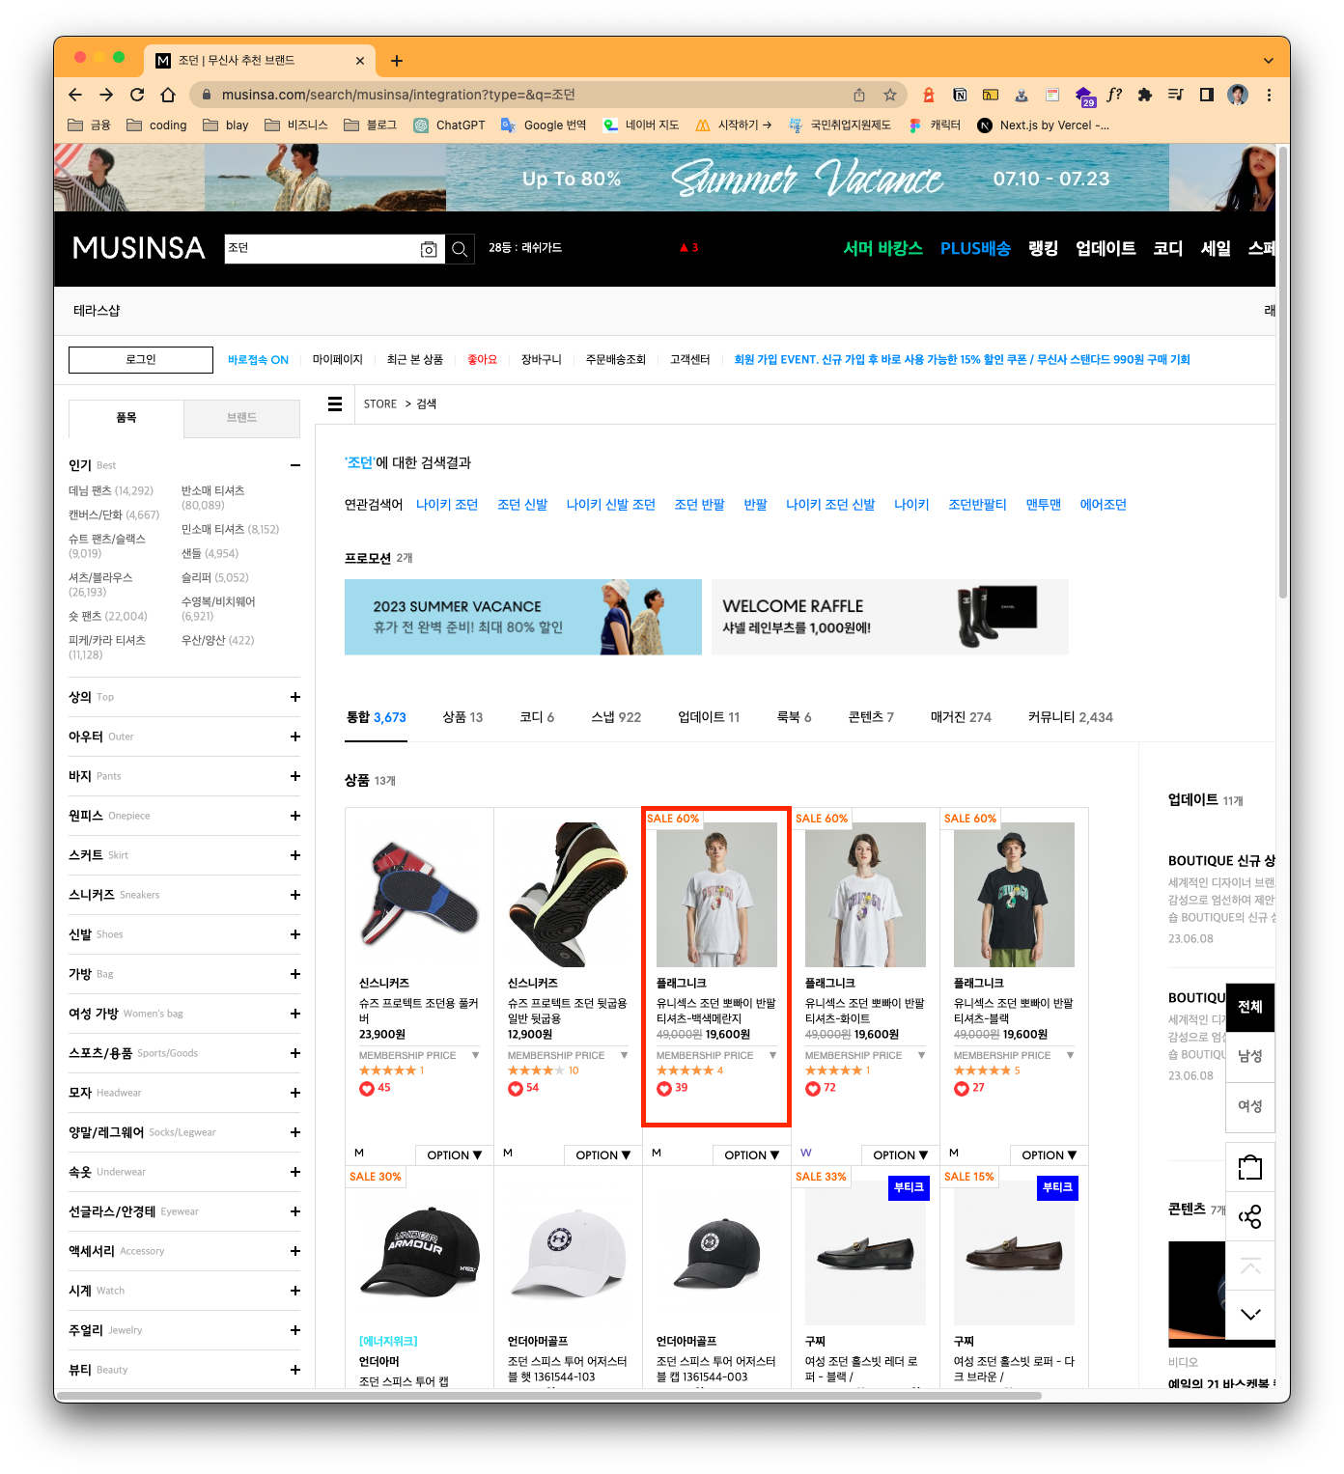Open the 서머 바캉스 menu item
This screenshot has height=1474, width=1344.
(882, 248)
